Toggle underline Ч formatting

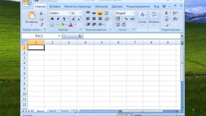pos(64,19)
